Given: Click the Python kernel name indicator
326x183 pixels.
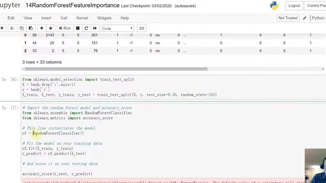Looking at the screenshot, I should pos(319,18).
